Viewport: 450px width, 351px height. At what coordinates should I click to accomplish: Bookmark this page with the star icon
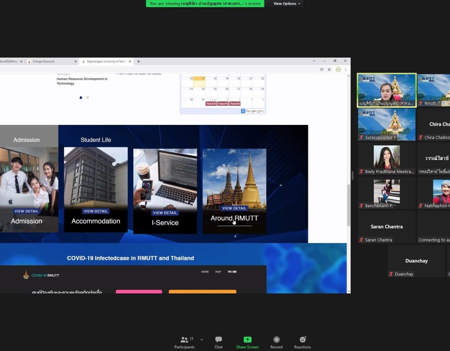point(329,69)
